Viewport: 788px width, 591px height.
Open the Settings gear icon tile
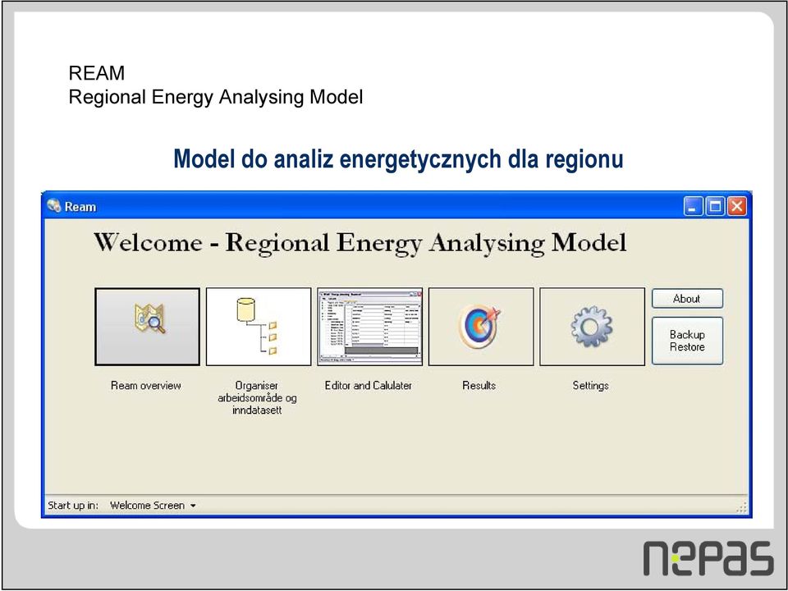(592, 327)
